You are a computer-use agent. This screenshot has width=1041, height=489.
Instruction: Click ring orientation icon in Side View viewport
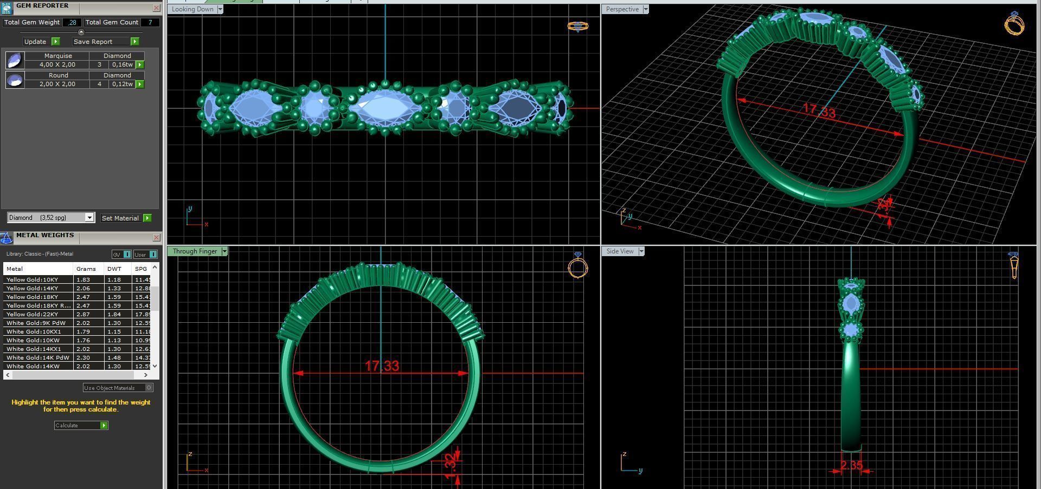(1014, 265)
